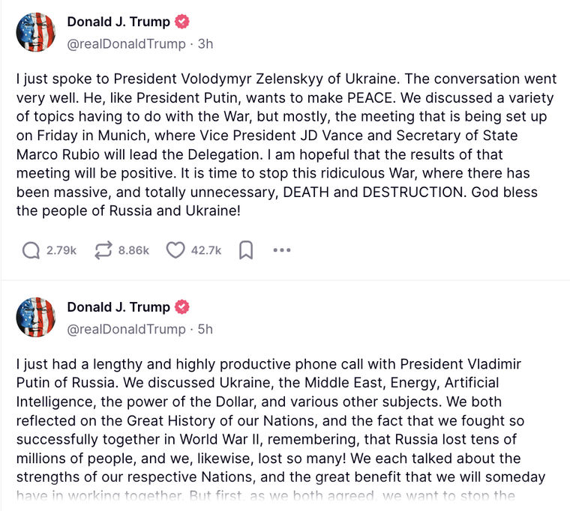Screen dimensions: 570x511
Task: Open Donald J. Trump name on second post
Action: coord(118,307)
